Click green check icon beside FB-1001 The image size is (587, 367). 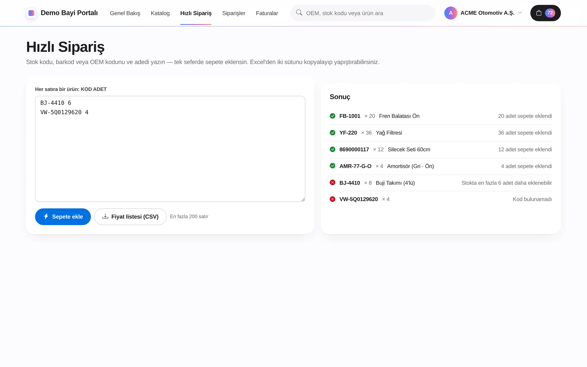(x=333, y=116)
